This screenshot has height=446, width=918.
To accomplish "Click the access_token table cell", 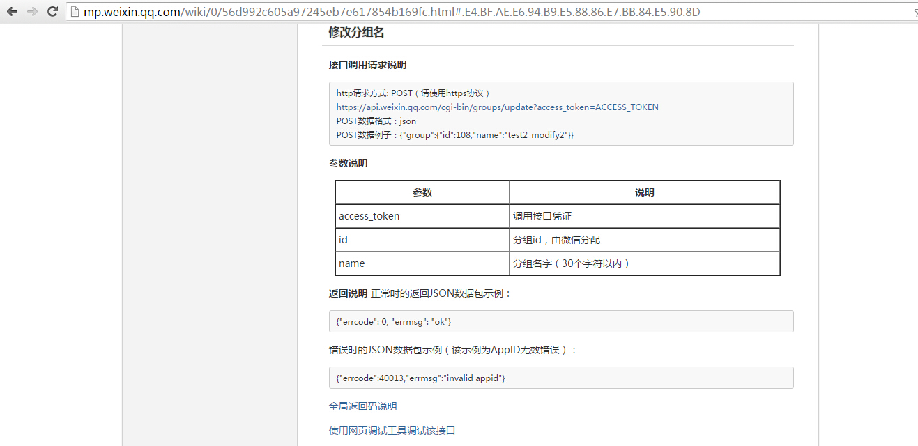I will 422,216.
